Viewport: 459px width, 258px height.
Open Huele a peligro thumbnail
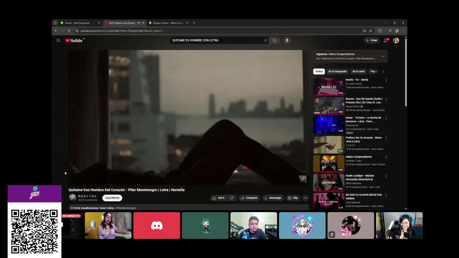click(328, 182)
